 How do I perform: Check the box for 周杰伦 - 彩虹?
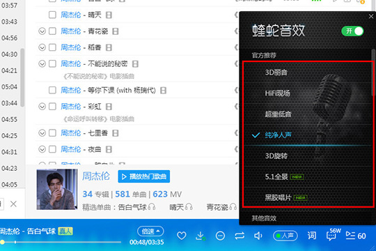(52, 107)
